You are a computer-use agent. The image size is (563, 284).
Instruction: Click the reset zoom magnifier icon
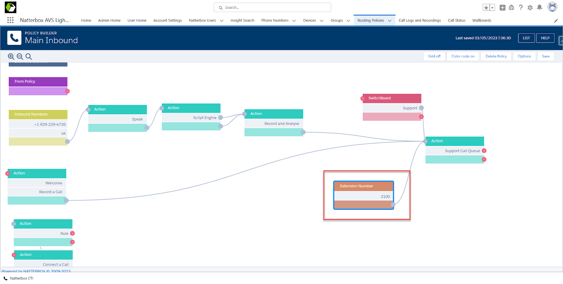click(x=29, y=57)
